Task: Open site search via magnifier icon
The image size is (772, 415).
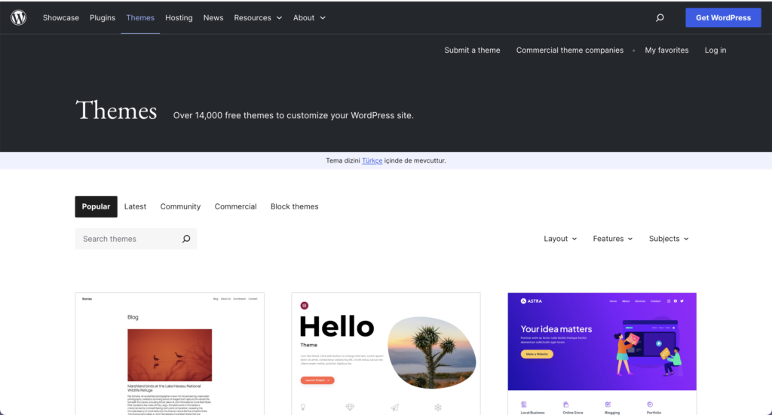Action: point(660,17)
